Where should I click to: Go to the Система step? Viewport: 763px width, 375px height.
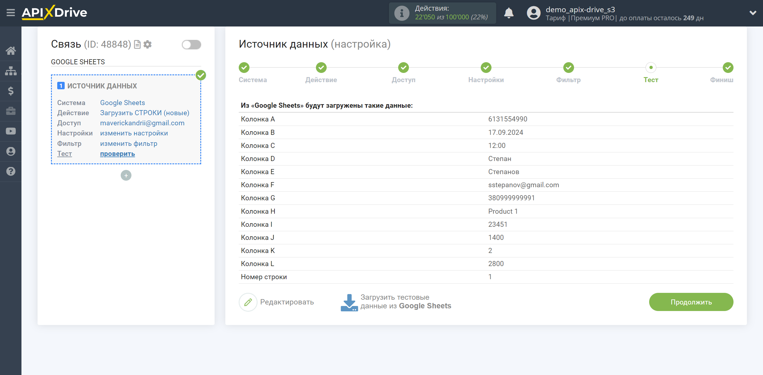pyautogui.click(x=244, y=68)
